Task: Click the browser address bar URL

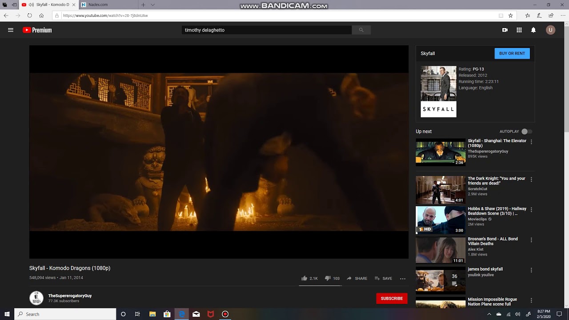Action: pyautogui.click(x=105, y=16)
